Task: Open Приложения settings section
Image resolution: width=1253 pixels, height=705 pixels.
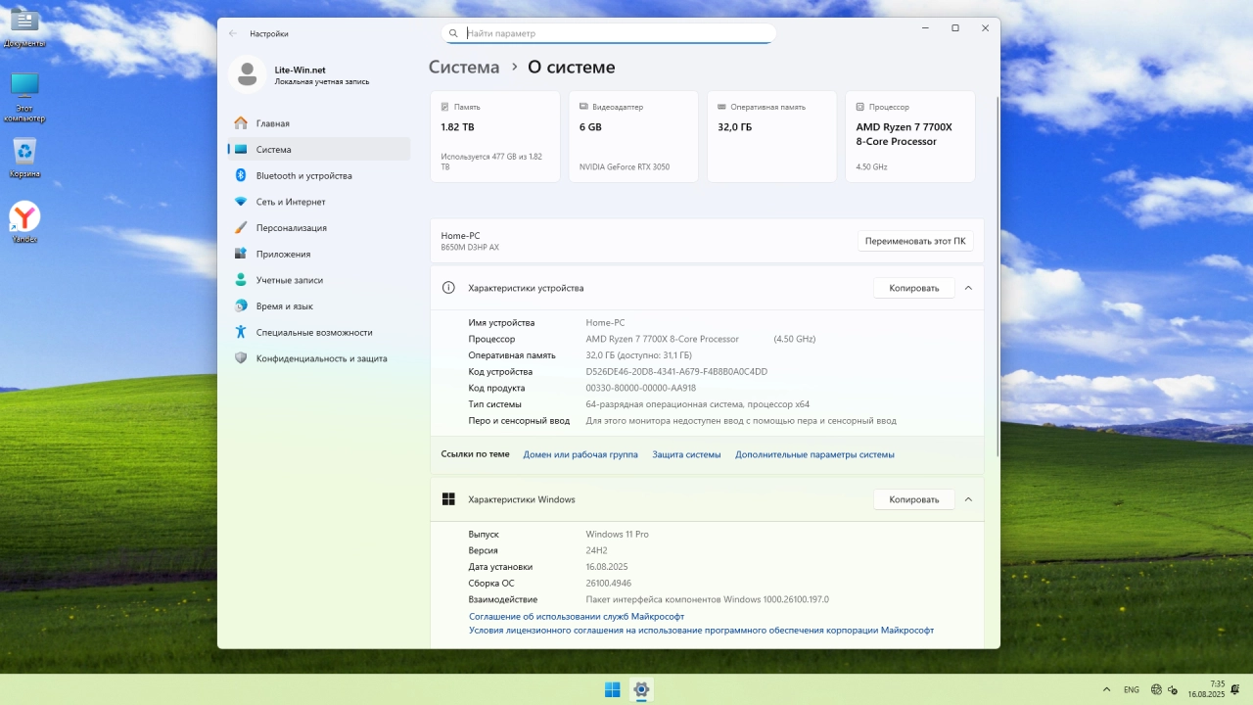Action: 319,254
